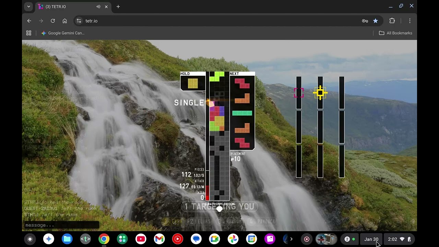The image size is (439, 247).
Task: Open the calendar from Jan 30 date
Action: (371, 239)
